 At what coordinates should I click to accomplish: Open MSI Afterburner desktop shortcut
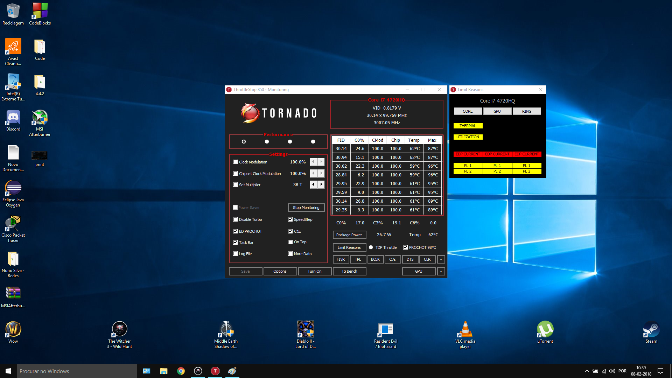tap(40, 118)
